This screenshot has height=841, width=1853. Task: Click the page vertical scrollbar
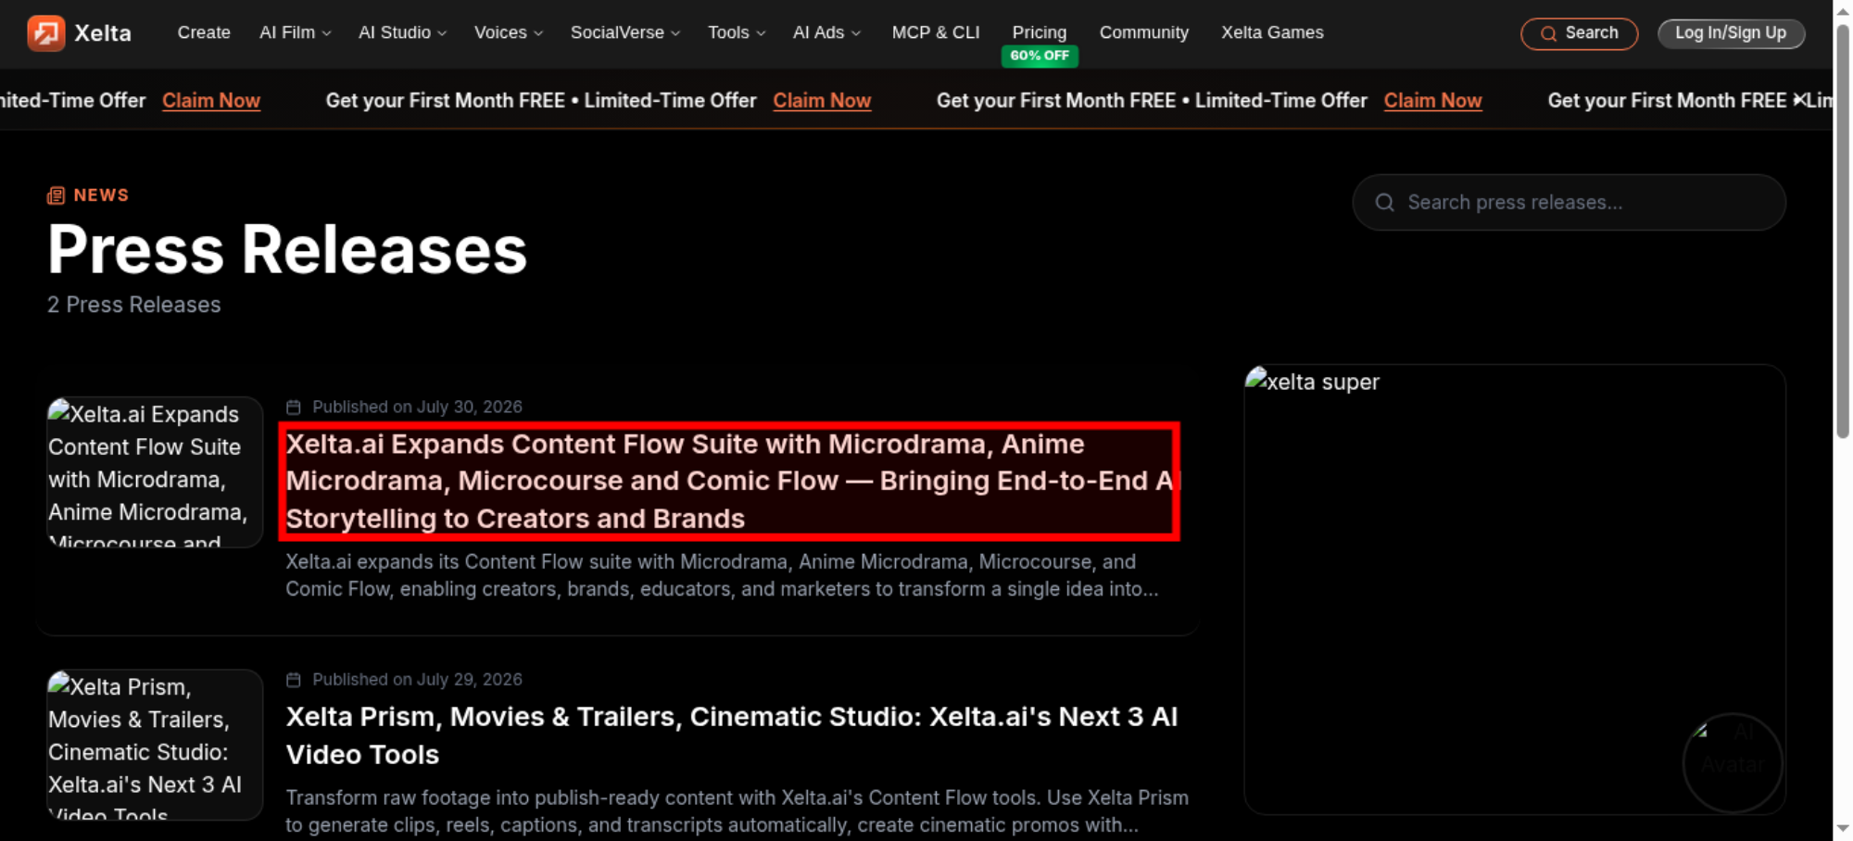coord(1843,232)
